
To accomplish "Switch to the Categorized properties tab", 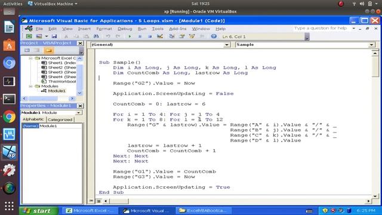I will click(x=60, y=119).
